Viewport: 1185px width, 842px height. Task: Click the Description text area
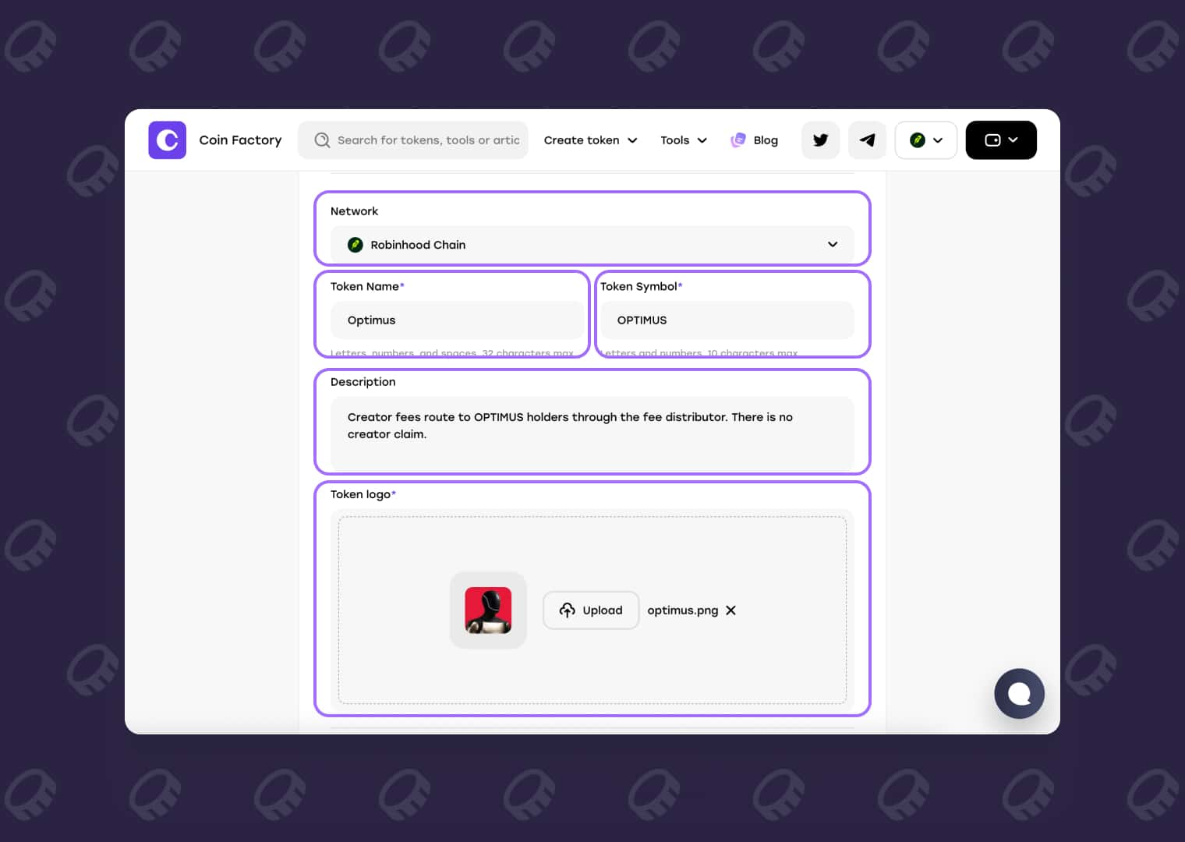click(592, 434)
